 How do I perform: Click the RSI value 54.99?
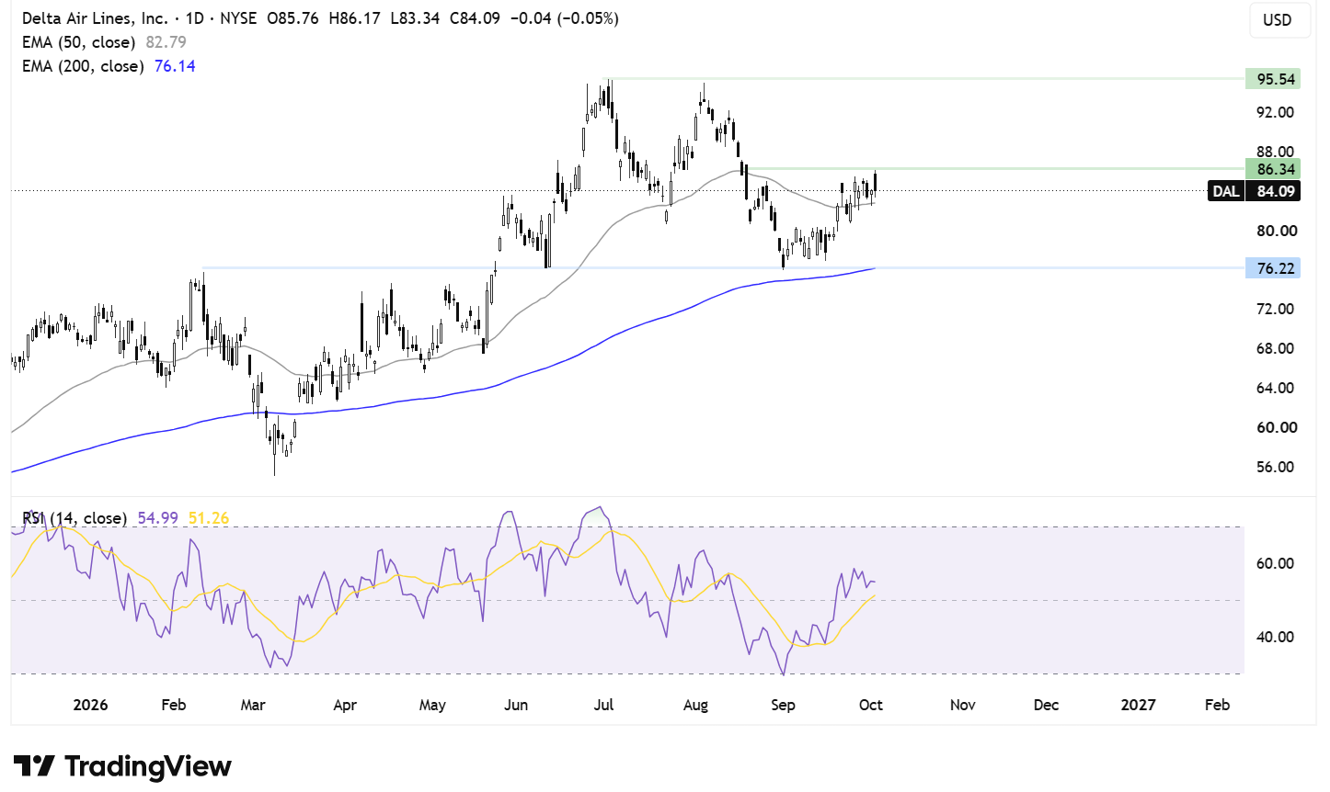157,518
